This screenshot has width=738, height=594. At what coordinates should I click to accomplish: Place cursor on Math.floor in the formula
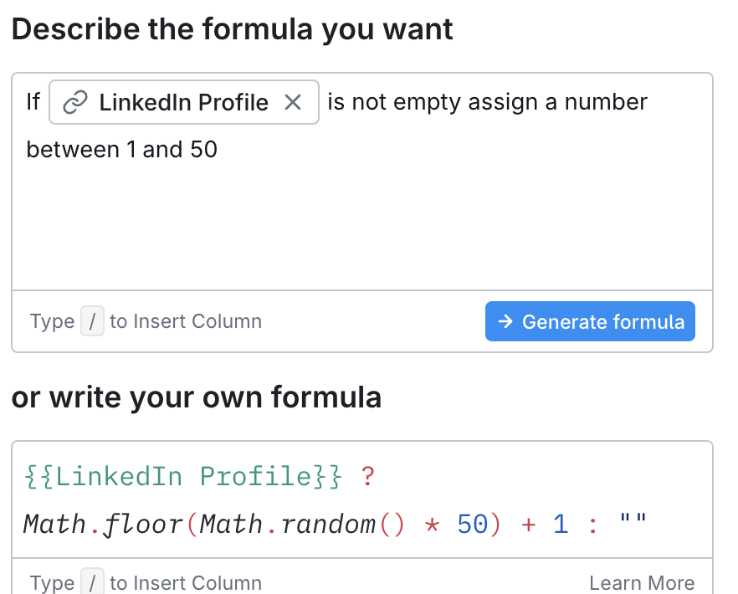click(103, 525)
